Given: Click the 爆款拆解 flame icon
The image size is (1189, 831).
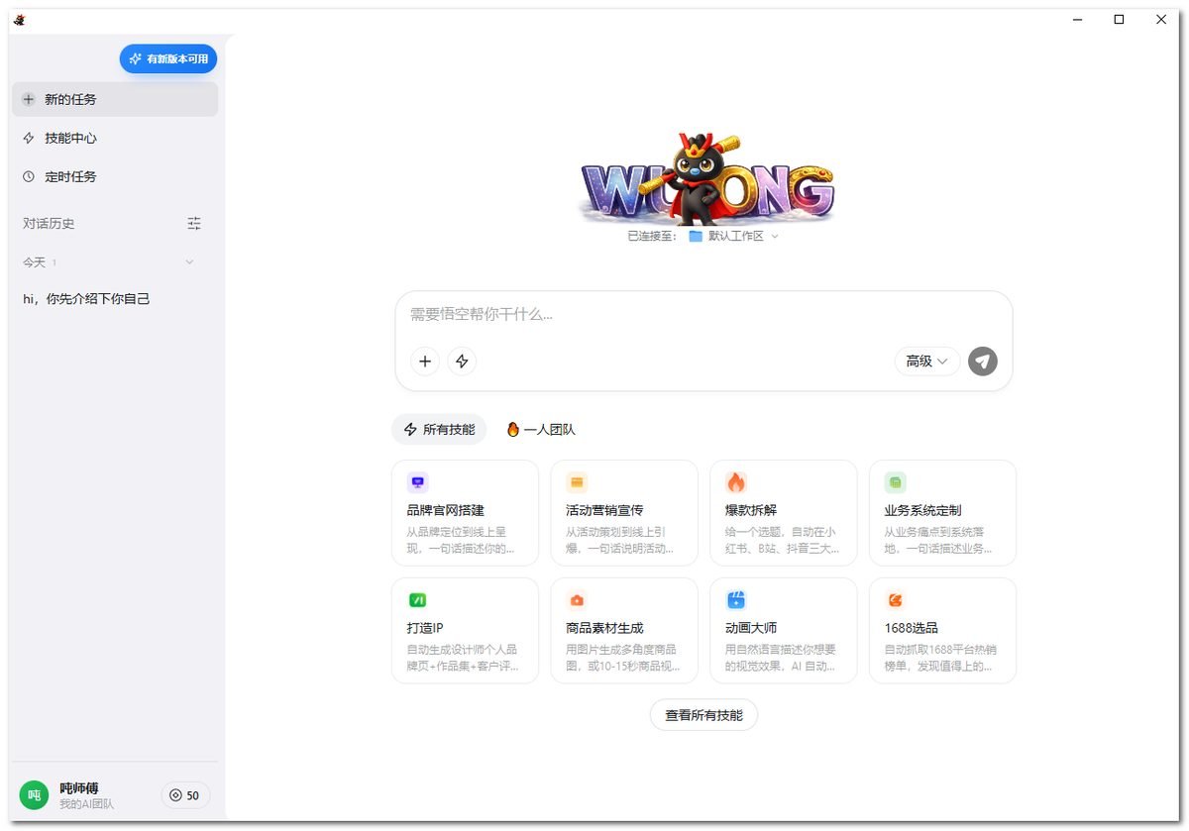Looking at the screenshot, I should 735,482.
